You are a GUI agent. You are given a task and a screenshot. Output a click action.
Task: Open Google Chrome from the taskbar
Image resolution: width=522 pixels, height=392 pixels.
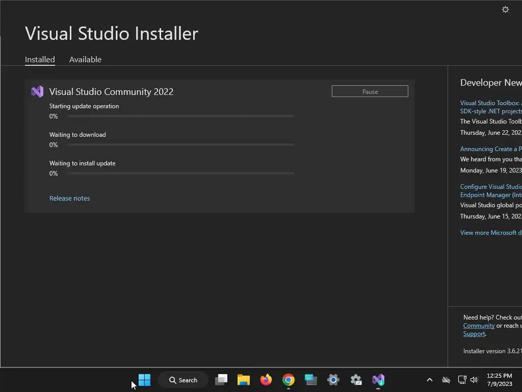289,380
